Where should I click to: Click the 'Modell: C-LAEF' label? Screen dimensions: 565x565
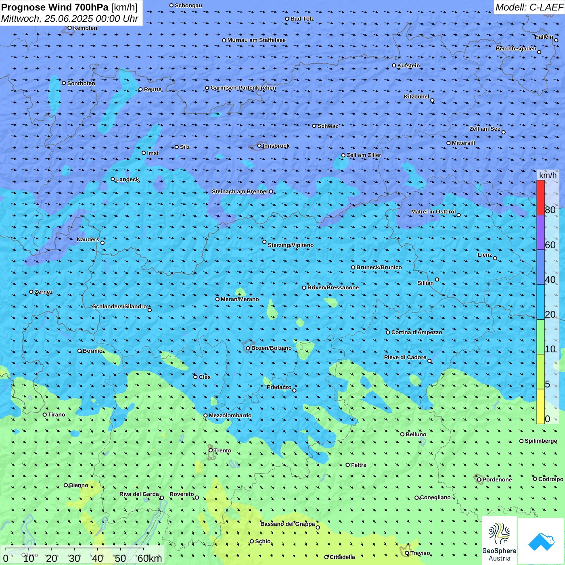[529, 7]
